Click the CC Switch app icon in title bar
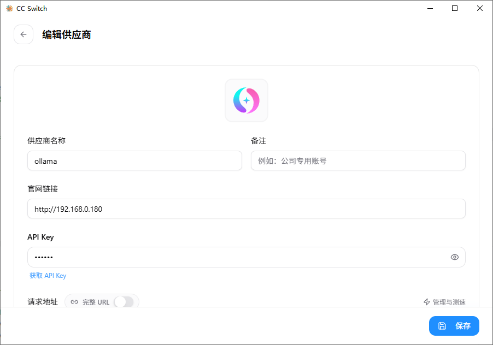This screenshot has height=345, width=493. (9, 9)
